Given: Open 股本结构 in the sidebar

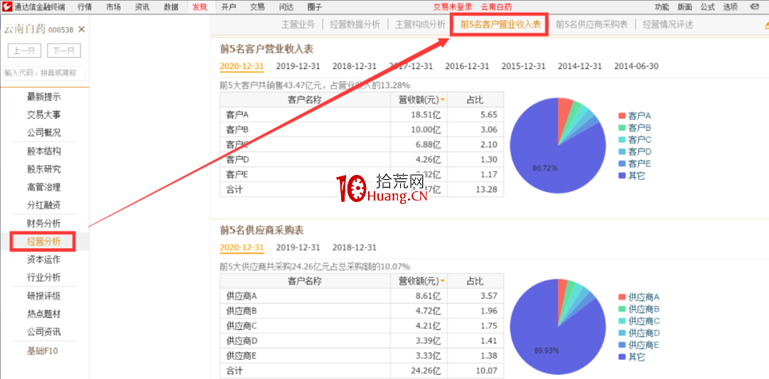Looking at the screenshot, I should coord(44,151).
